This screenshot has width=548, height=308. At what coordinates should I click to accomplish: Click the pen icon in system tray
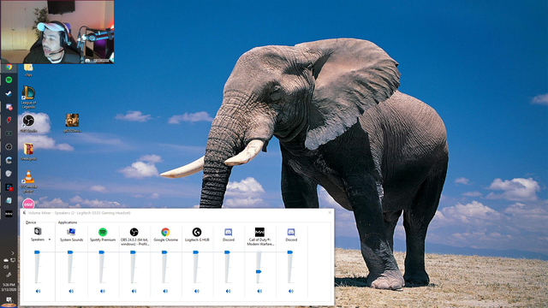tap(9, 275)
